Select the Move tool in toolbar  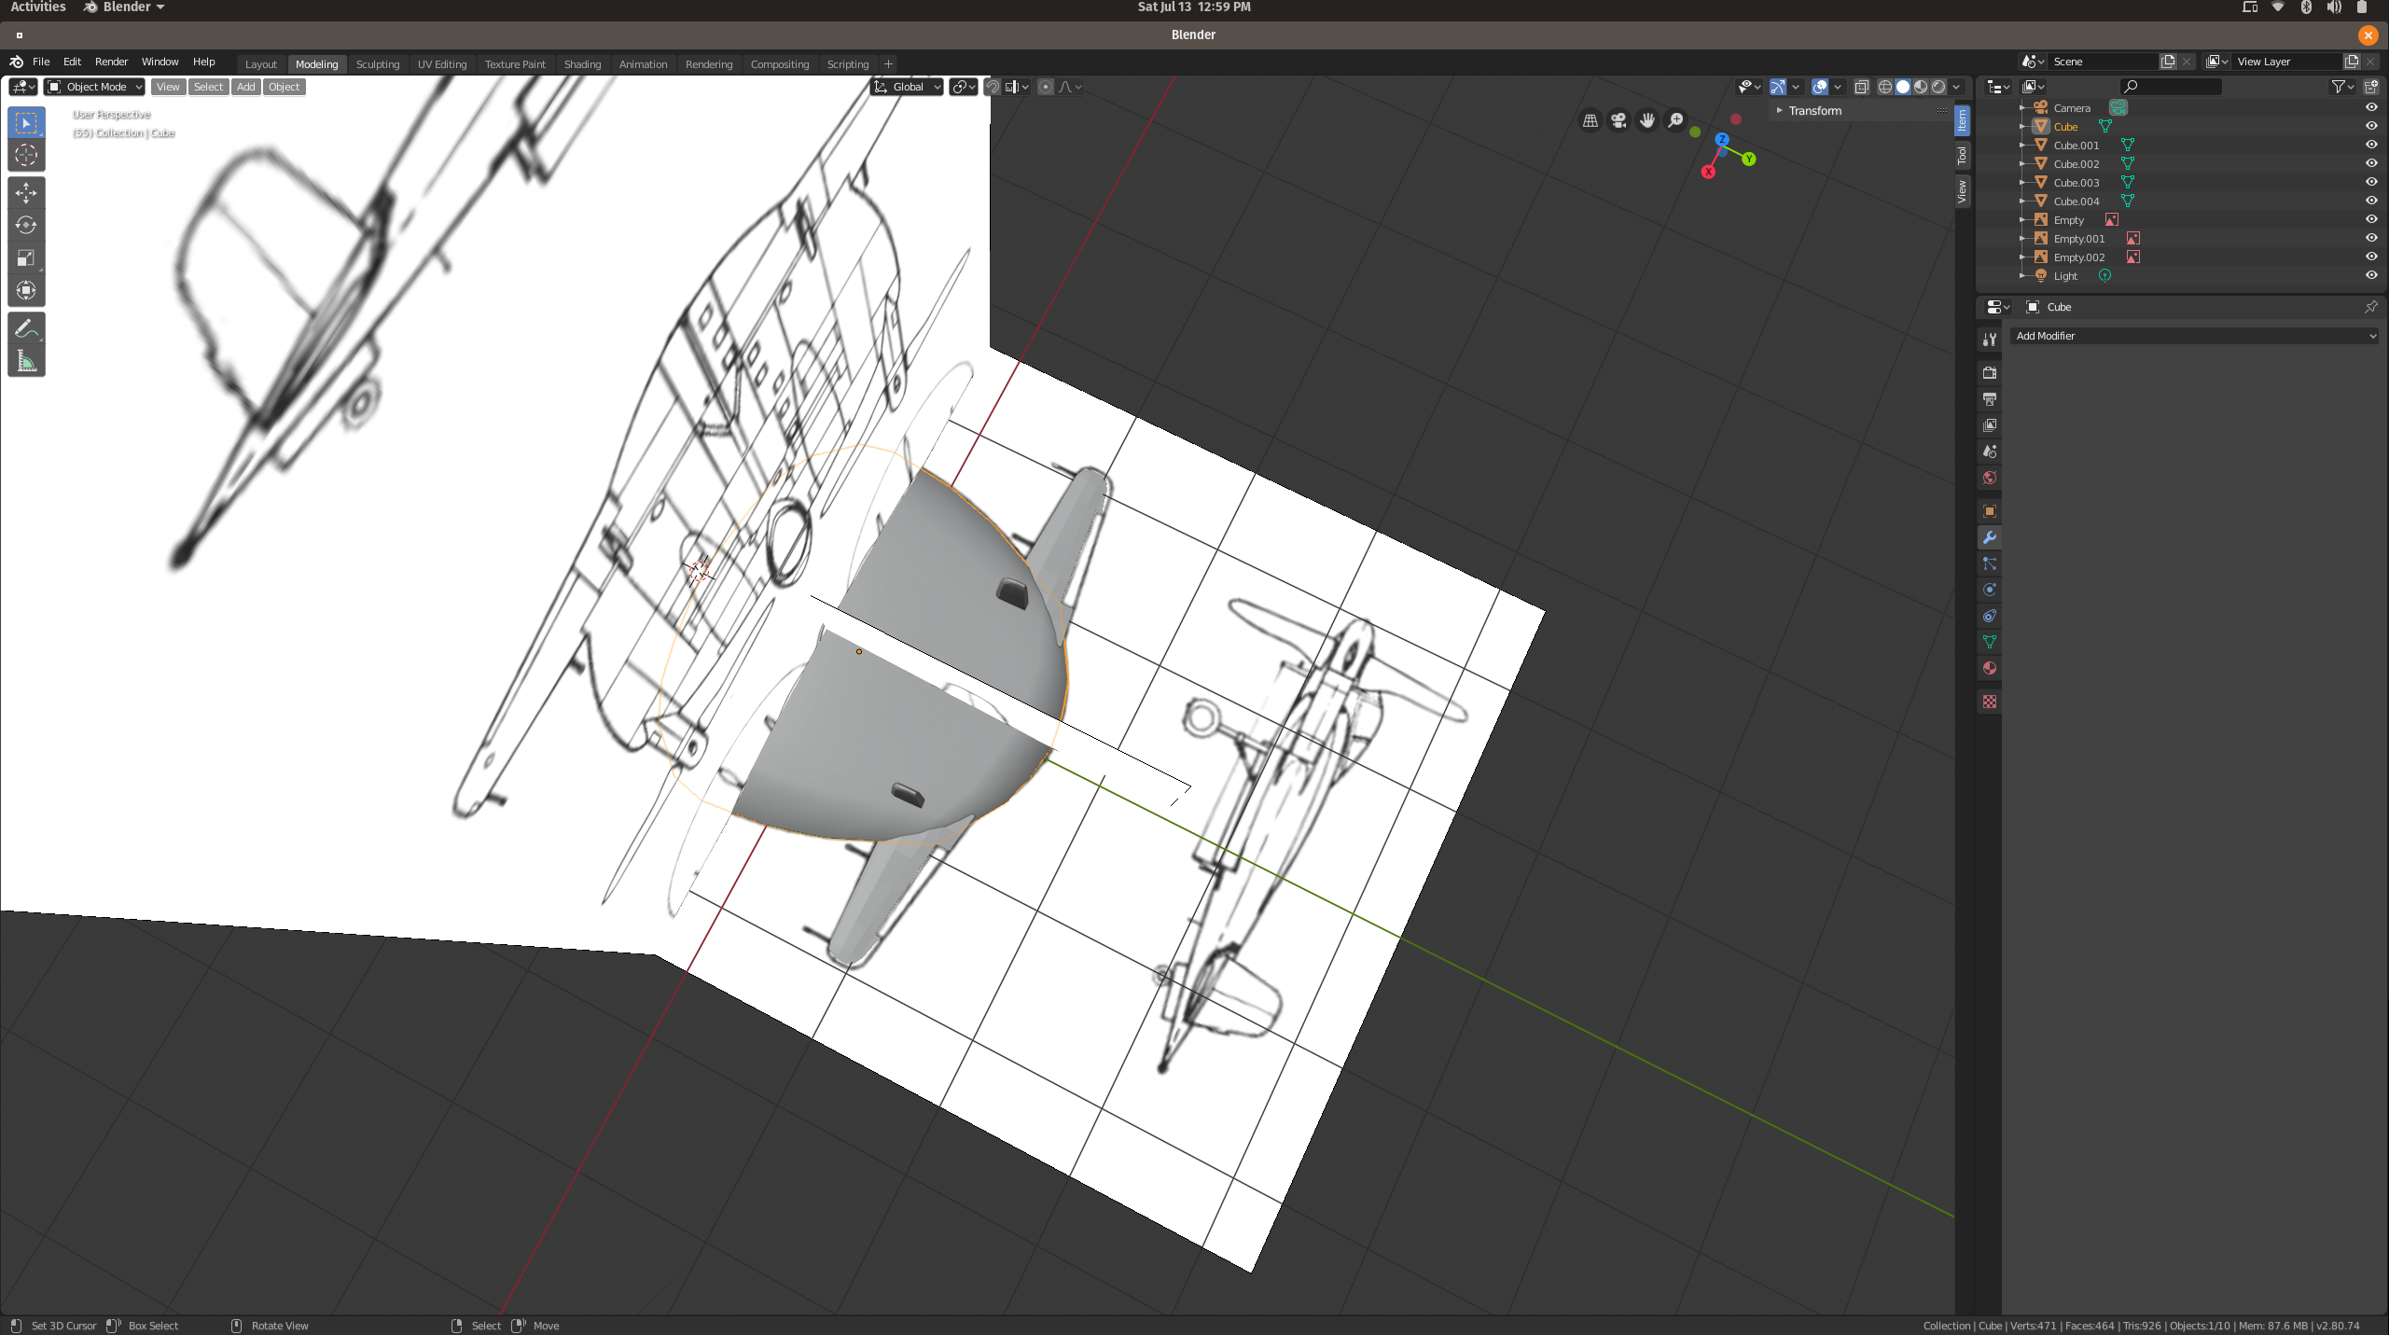[x=26, y=192]
